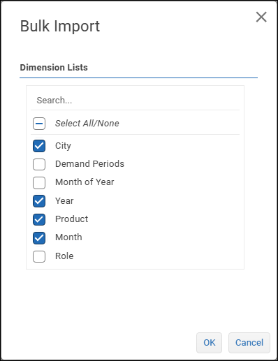Close the Bulk Import dialog with X

[x=261, y=17]
